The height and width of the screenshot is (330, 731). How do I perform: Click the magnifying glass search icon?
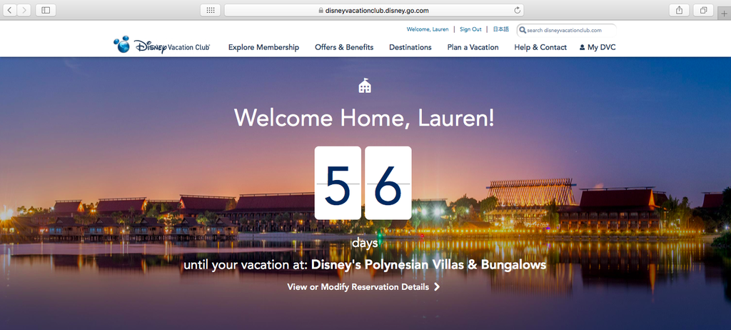[x=523, y=30]
